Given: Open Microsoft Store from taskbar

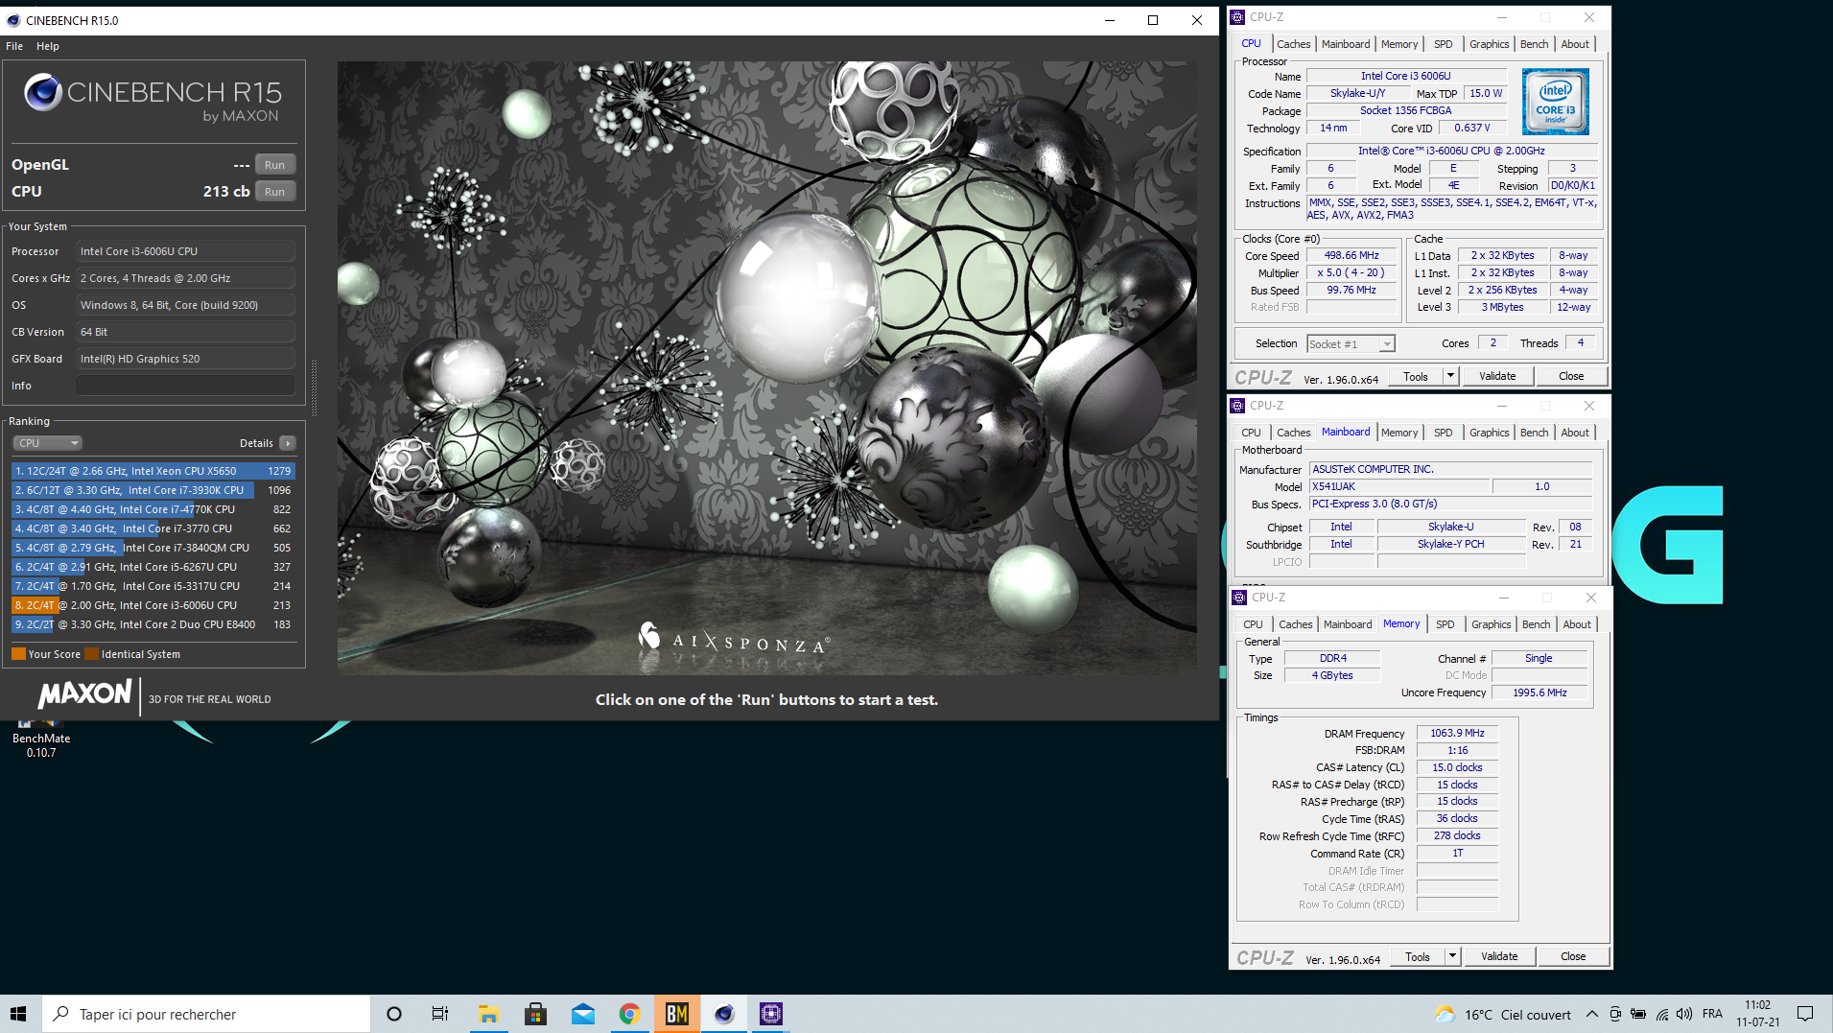Looking at the screenshot, I should tap(535, 1014).
